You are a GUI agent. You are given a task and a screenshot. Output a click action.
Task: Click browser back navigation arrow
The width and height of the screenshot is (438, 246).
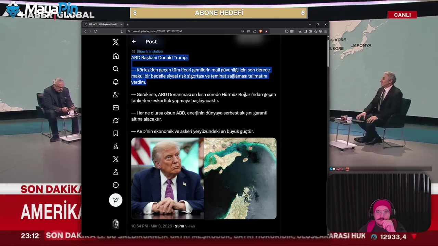(85, 31)
